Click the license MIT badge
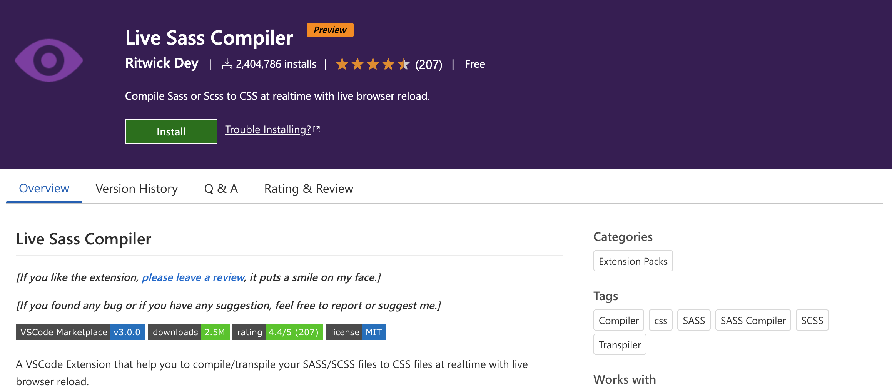 click(356, 332)
